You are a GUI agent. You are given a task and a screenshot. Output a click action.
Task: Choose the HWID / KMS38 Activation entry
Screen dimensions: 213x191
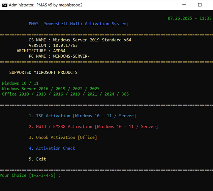pos(93,127)
